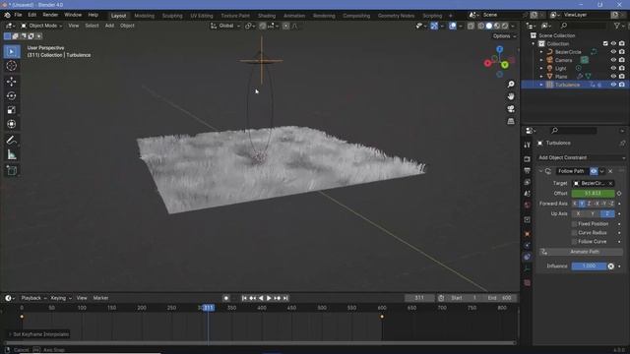This screenshot has height=354, width=630.
Task: Hide Camera object via eye icon
Action: click(x=613, y=60)
